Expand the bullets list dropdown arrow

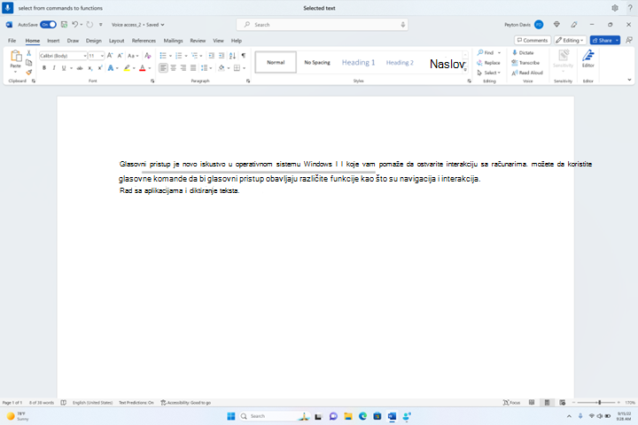pos(170,56)
